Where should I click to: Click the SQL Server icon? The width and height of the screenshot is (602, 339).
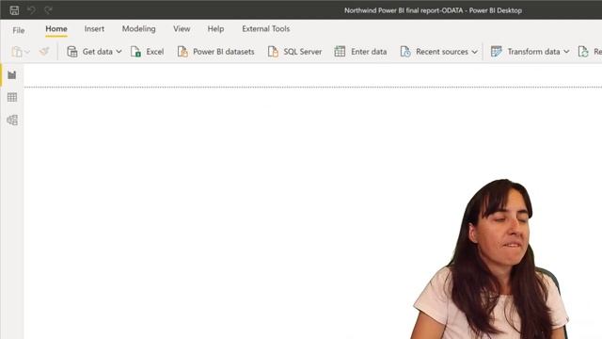point(273,52)
